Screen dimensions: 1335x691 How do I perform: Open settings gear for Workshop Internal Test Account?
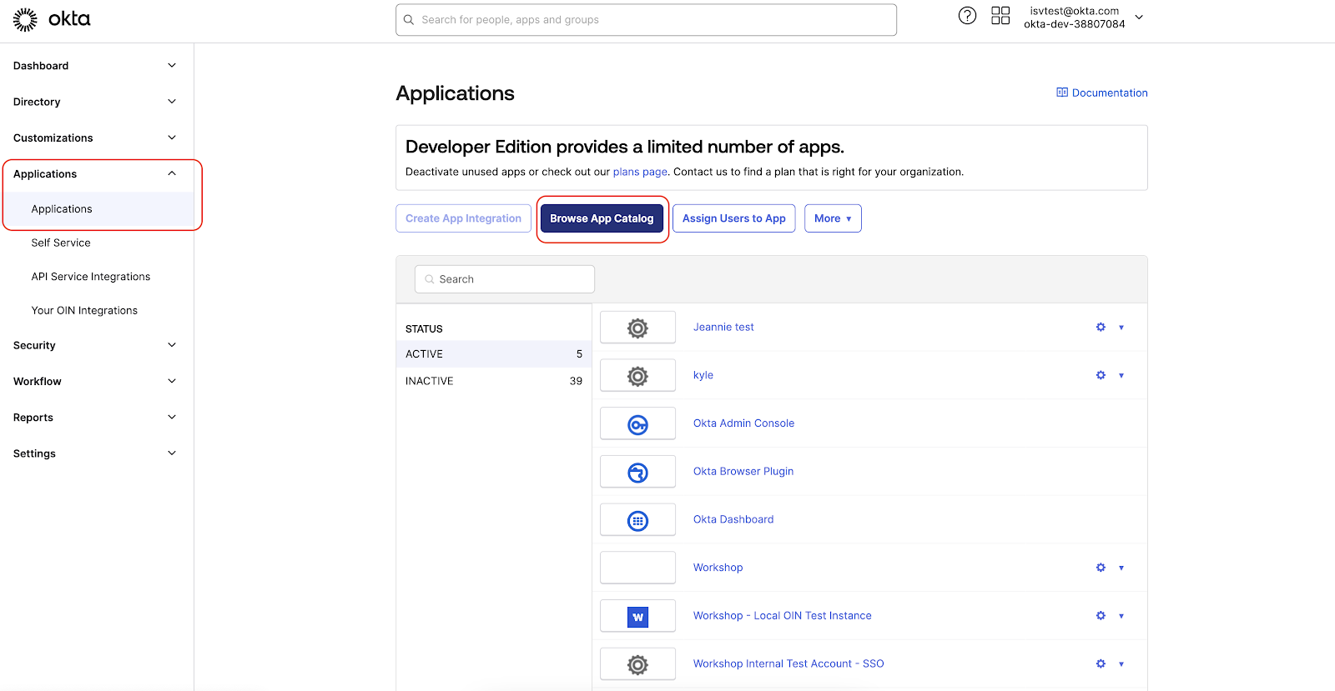tap(1101, 663)
